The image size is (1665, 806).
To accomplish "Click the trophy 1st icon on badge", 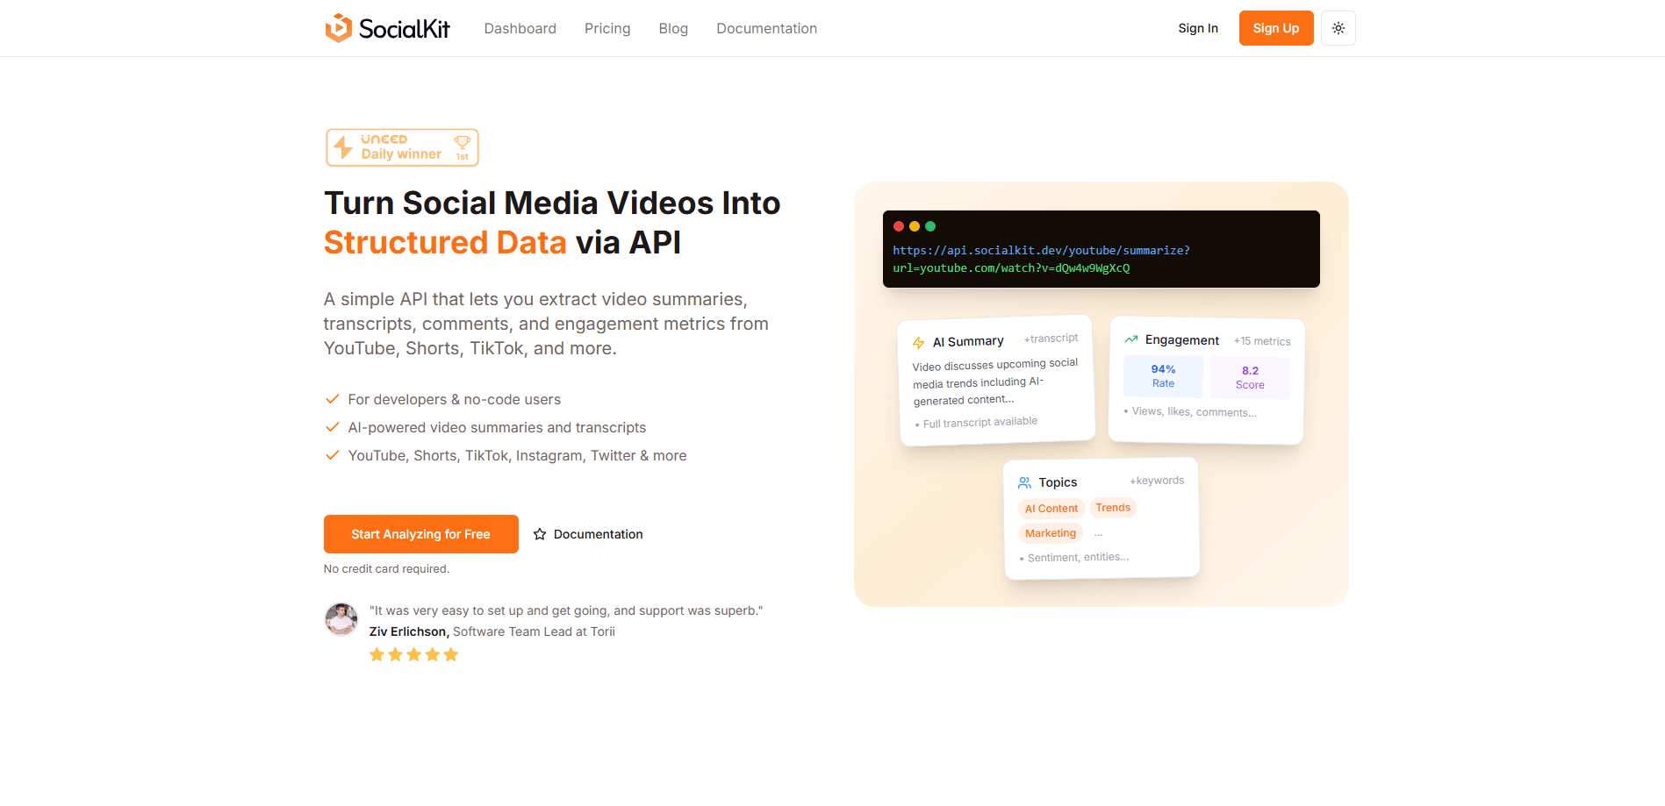I will tap(462, 146).
